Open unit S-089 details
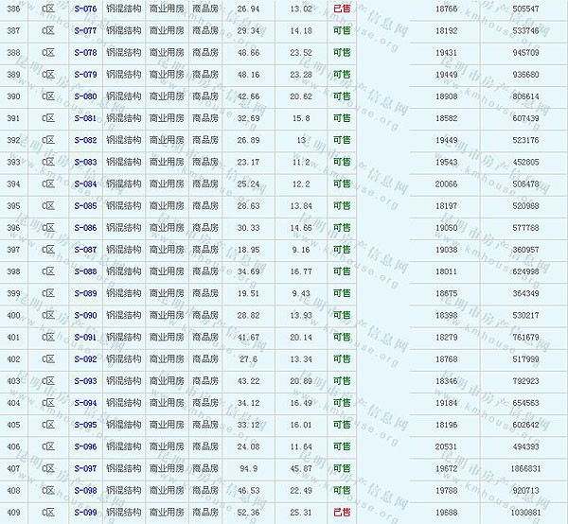The width and height of the screenshot is (568, 524). click(x=85, y=293)
